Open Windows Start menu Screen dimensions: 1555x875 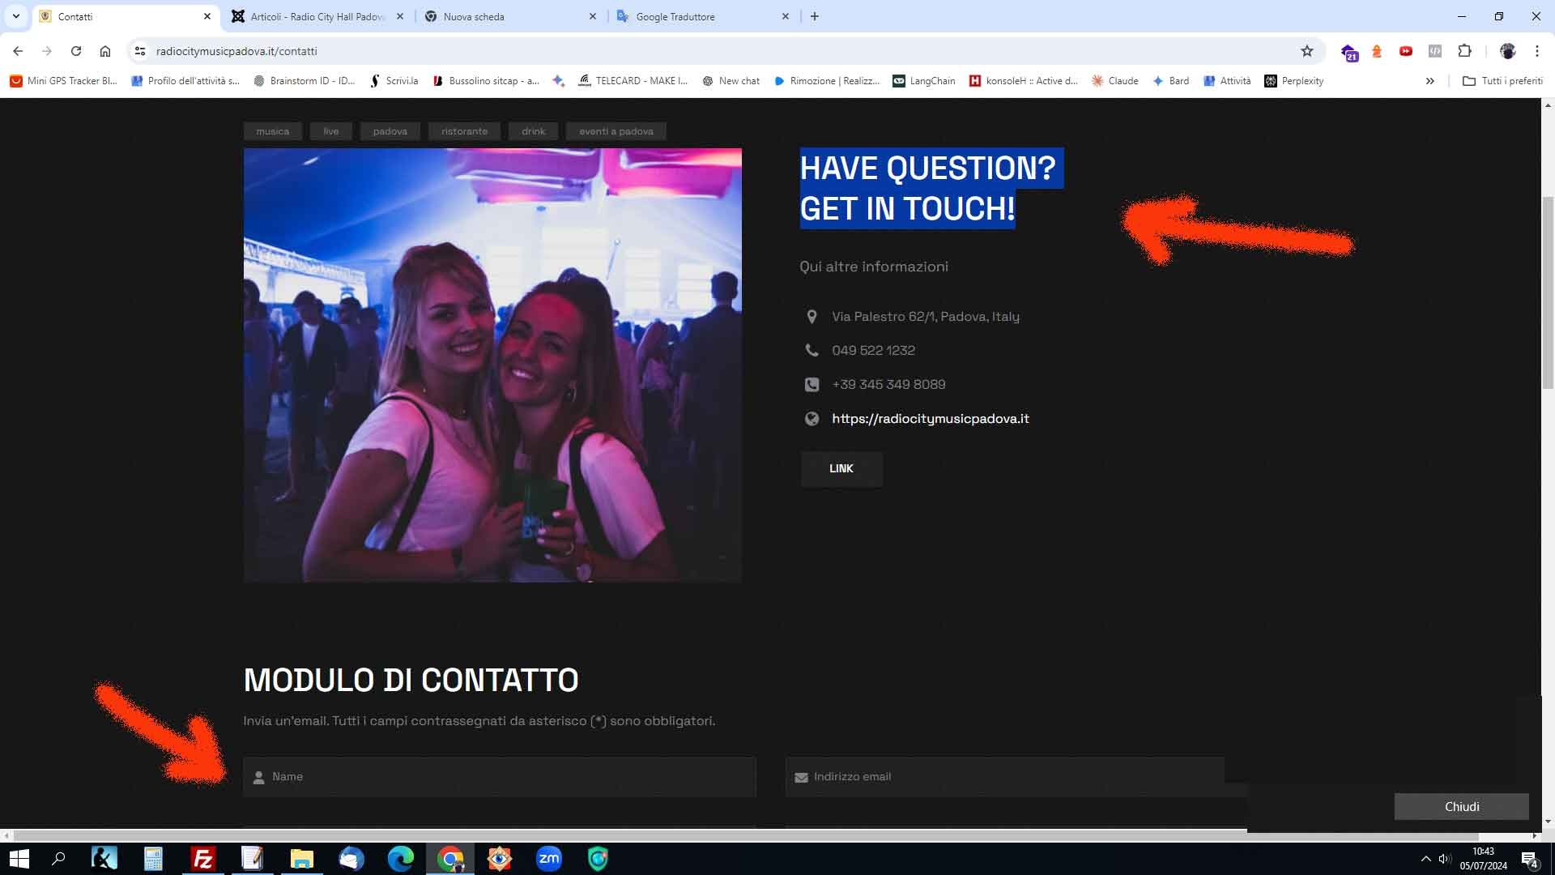[x=19, y=859]
